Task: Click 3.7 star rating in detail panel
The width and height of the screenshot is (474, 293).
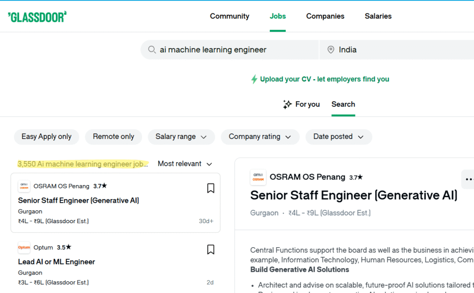Action: click(356, 177)
